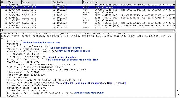This screenshot has height=98, width=180.
Task: Select packet 16 at time 2.964850
Action: point(87,23)
